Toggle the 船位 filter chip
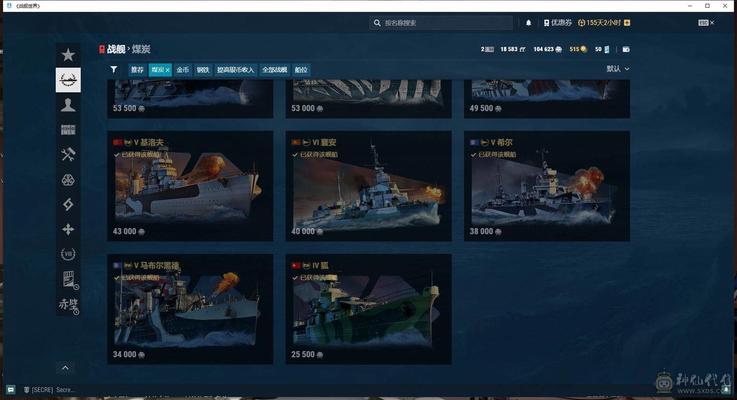 [301, 70]
